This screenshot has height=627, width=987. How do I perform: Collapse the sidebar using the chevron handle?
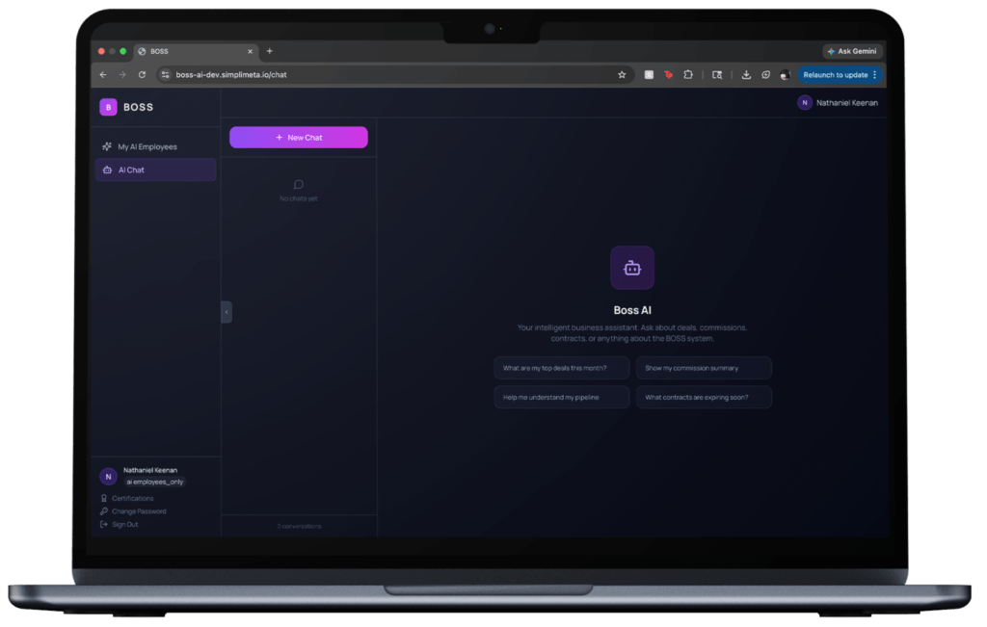(227, 312)
